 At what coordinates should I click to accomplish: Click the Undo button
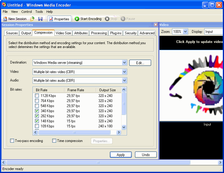[x=146, y=155]
